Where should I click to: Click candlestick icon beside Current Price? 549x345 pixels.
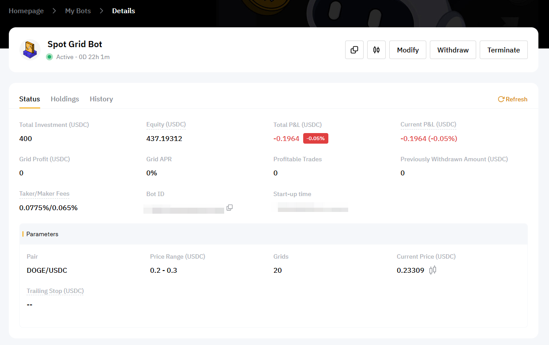pos(433,270)
